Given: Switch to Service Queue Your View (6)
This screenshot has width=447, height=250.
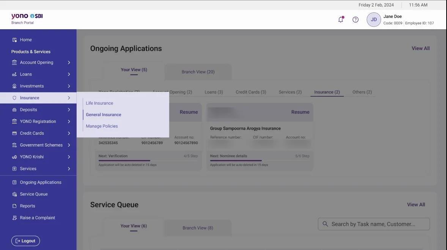Looking at the screenshot, I should point(134,226).
